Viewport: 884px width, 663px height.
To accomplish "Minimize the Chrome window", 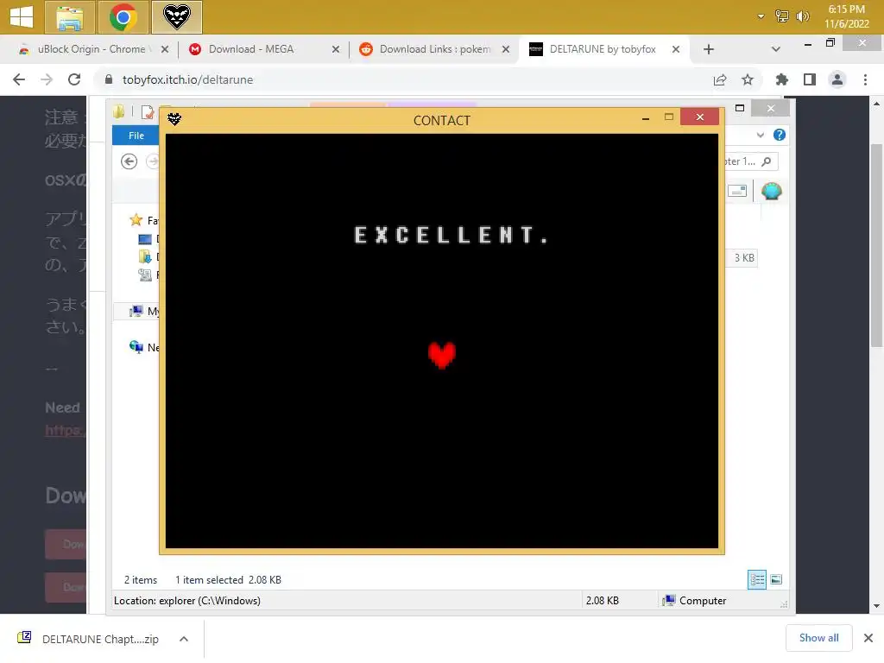I will click(x=808, y=43).
